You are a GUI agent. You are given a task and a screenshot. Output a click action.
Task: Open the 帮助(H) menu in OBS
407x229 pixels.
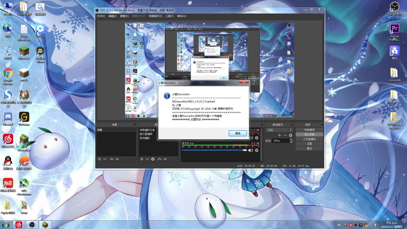pyautogui.click(x=182, y=16)
